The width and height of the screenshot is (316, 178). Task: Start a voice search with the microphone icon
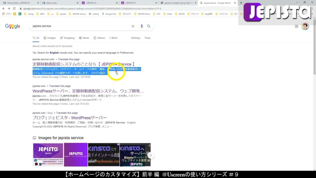tap(142, 26)
